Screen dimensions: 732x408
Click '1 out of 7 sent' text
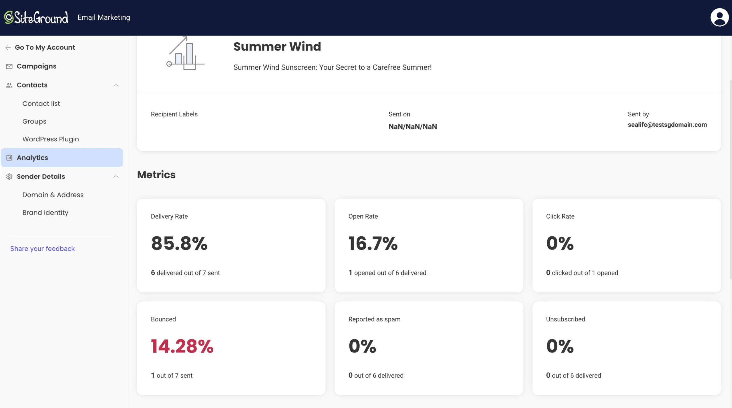[x=172, y=375]
